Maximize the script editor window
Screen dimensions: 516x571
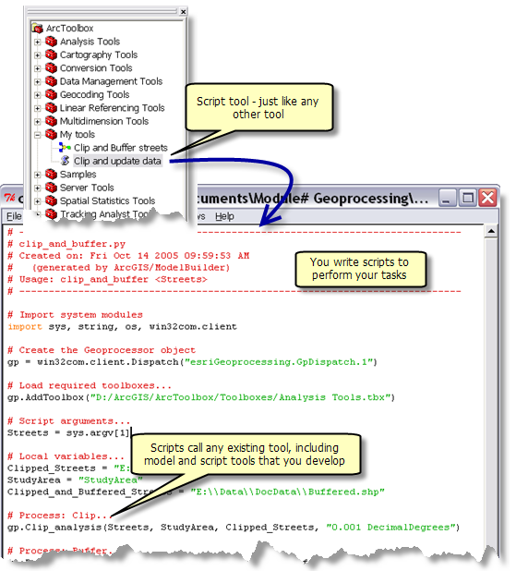pos(468,198)
